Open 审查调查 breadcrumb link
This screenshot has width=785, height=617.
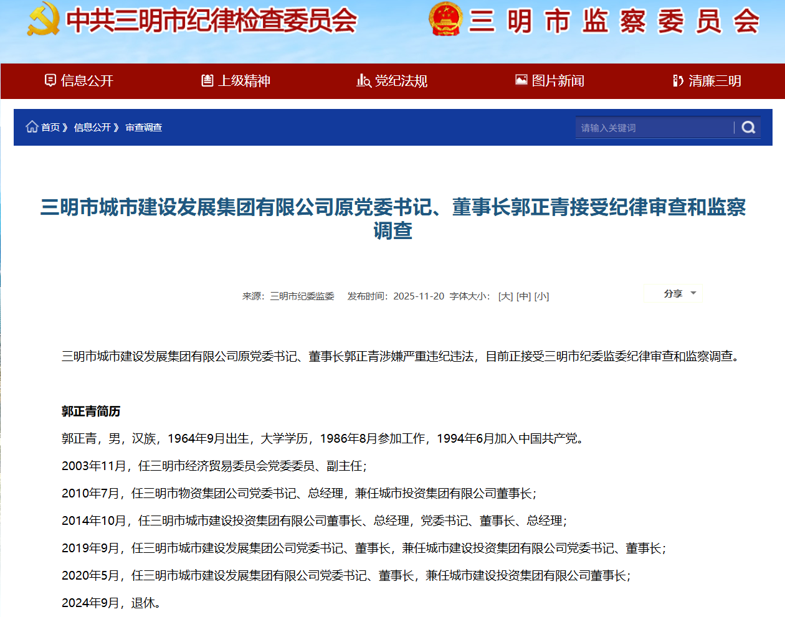pyautogui.click(x=143, y=128)
